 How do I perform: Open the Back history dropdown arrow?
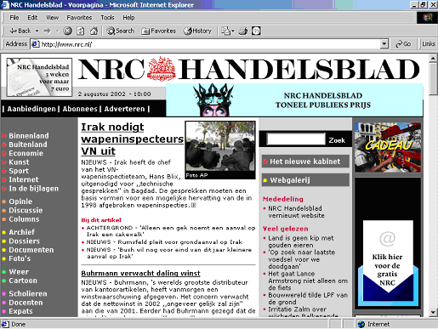37,31
